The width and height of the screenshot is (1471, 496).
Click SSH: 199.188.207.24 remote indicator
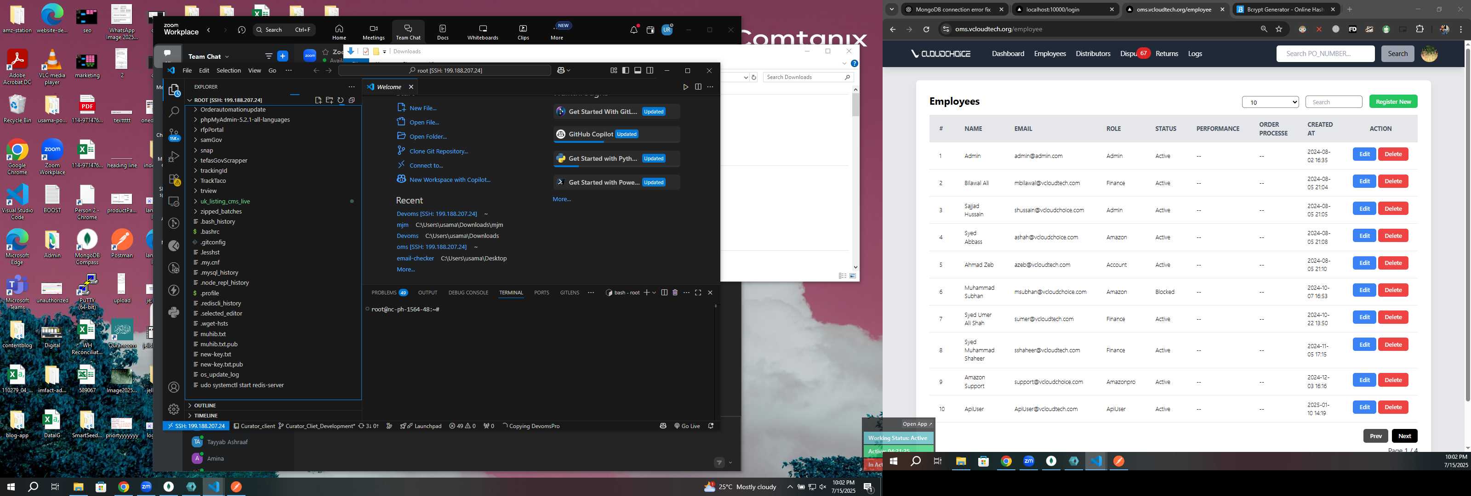tap(196, 426)
